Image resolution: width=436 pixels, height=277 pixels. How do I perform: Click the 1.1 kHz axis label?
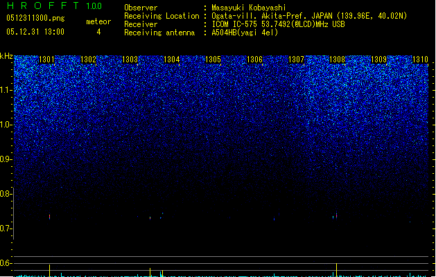(6, 90)
